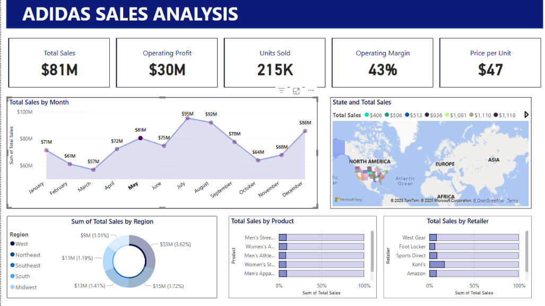
Task: Click the West region legend dot
Action: (x=13, y=244)
